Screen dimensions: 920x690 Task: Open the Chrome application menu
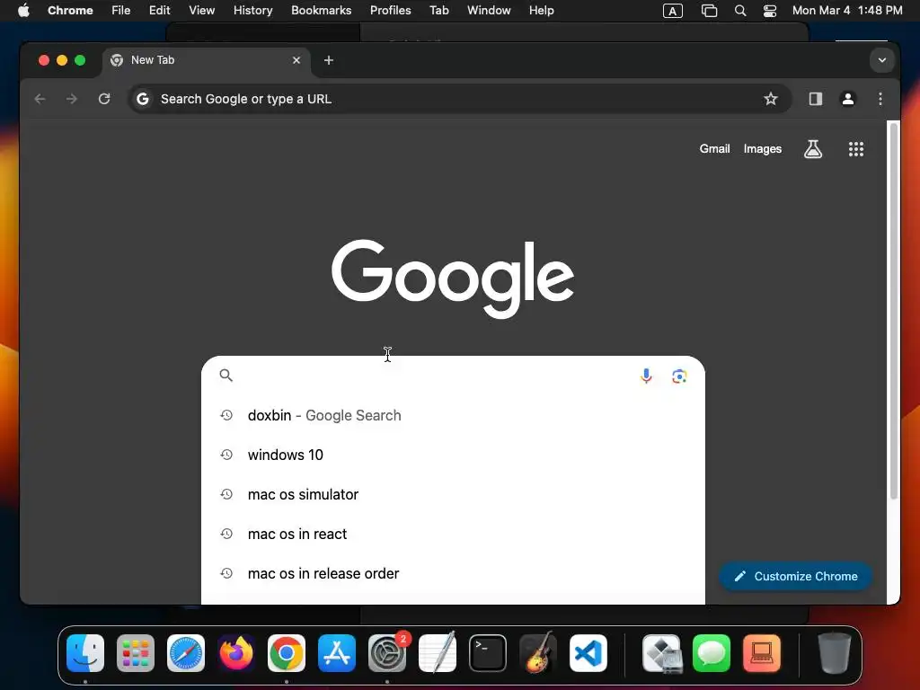pos(70,11)
